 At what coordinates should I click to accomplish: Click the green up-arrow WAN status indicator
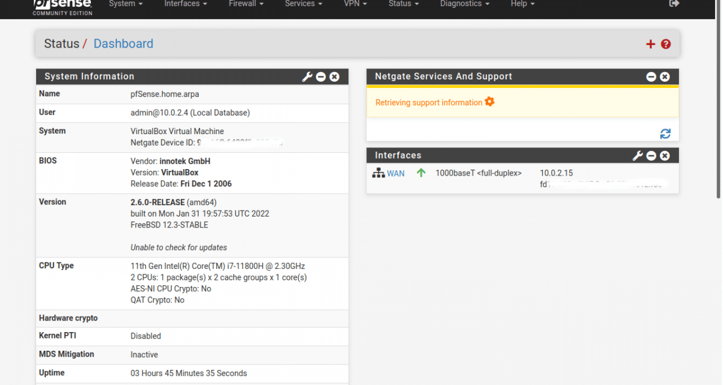tap(420, 173)
